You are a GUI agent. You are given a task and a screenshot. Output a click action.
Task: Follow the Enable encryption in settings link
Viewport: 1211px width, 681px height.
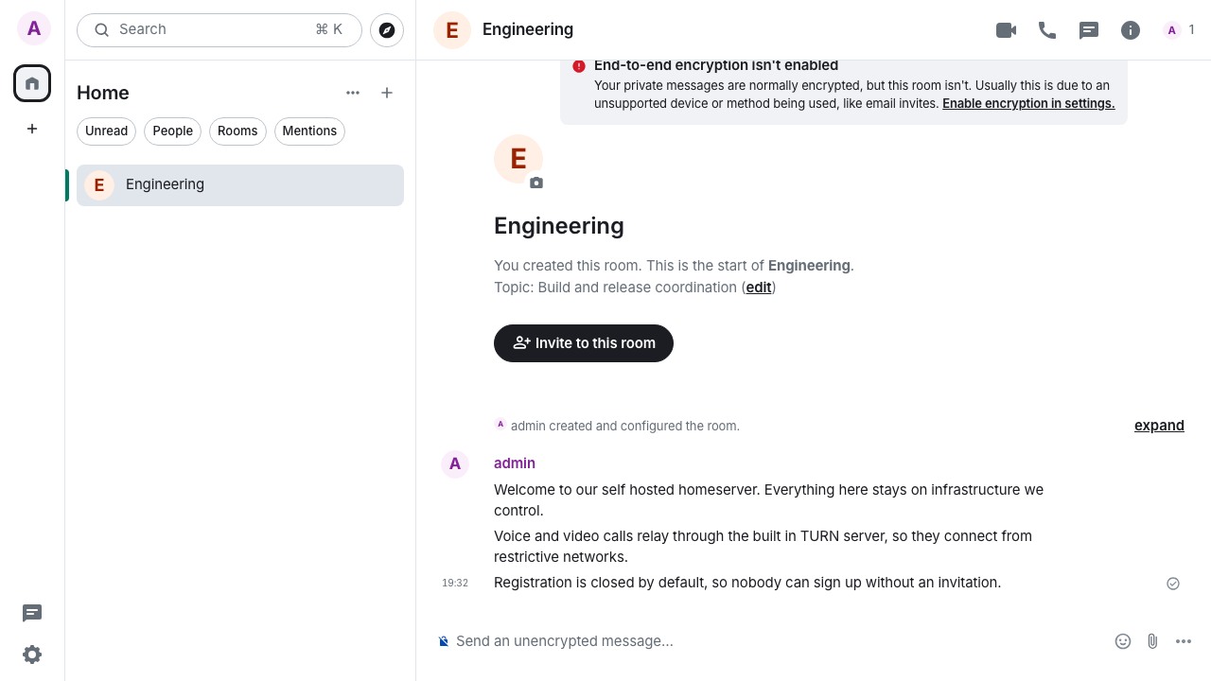click(x=1028, y=104)
